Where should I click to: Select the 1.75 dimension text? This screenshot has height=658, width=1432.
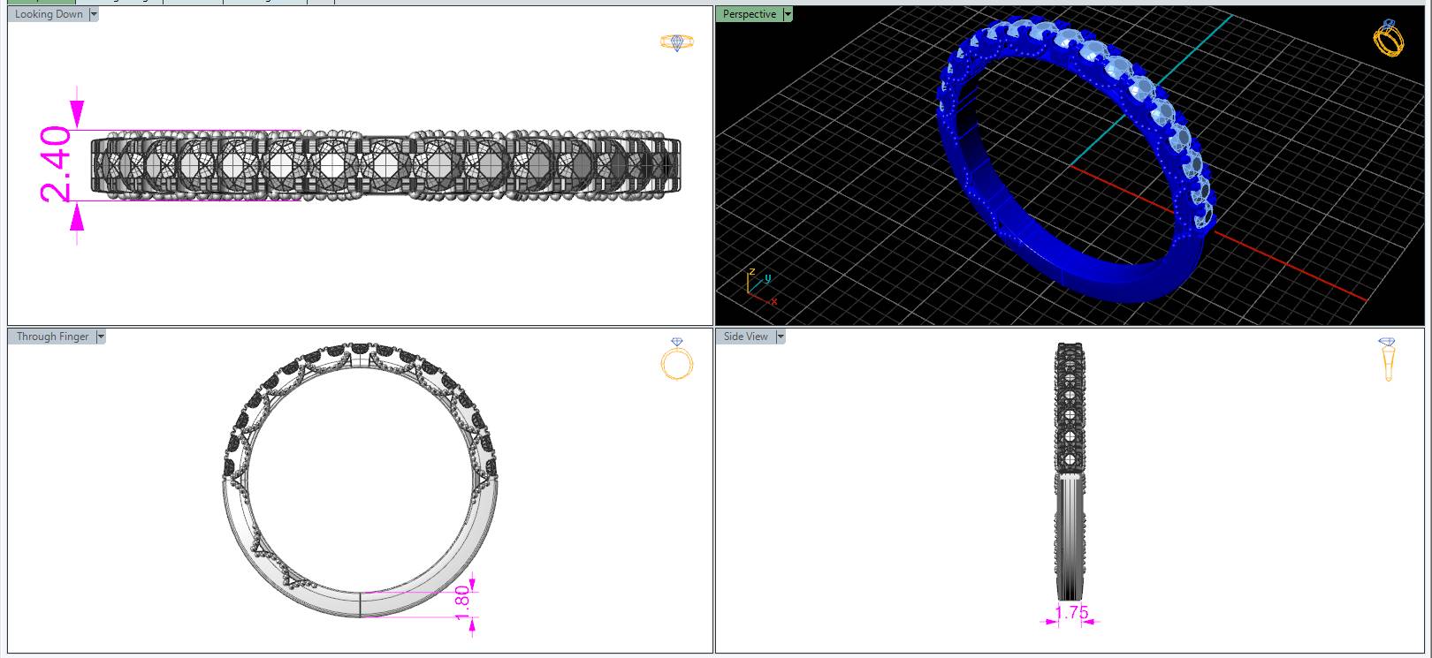coord(1071,612)
